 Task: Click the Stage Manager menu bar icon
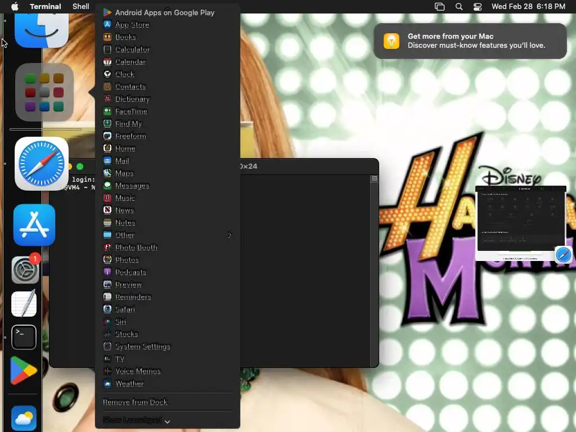click(439, 7)
